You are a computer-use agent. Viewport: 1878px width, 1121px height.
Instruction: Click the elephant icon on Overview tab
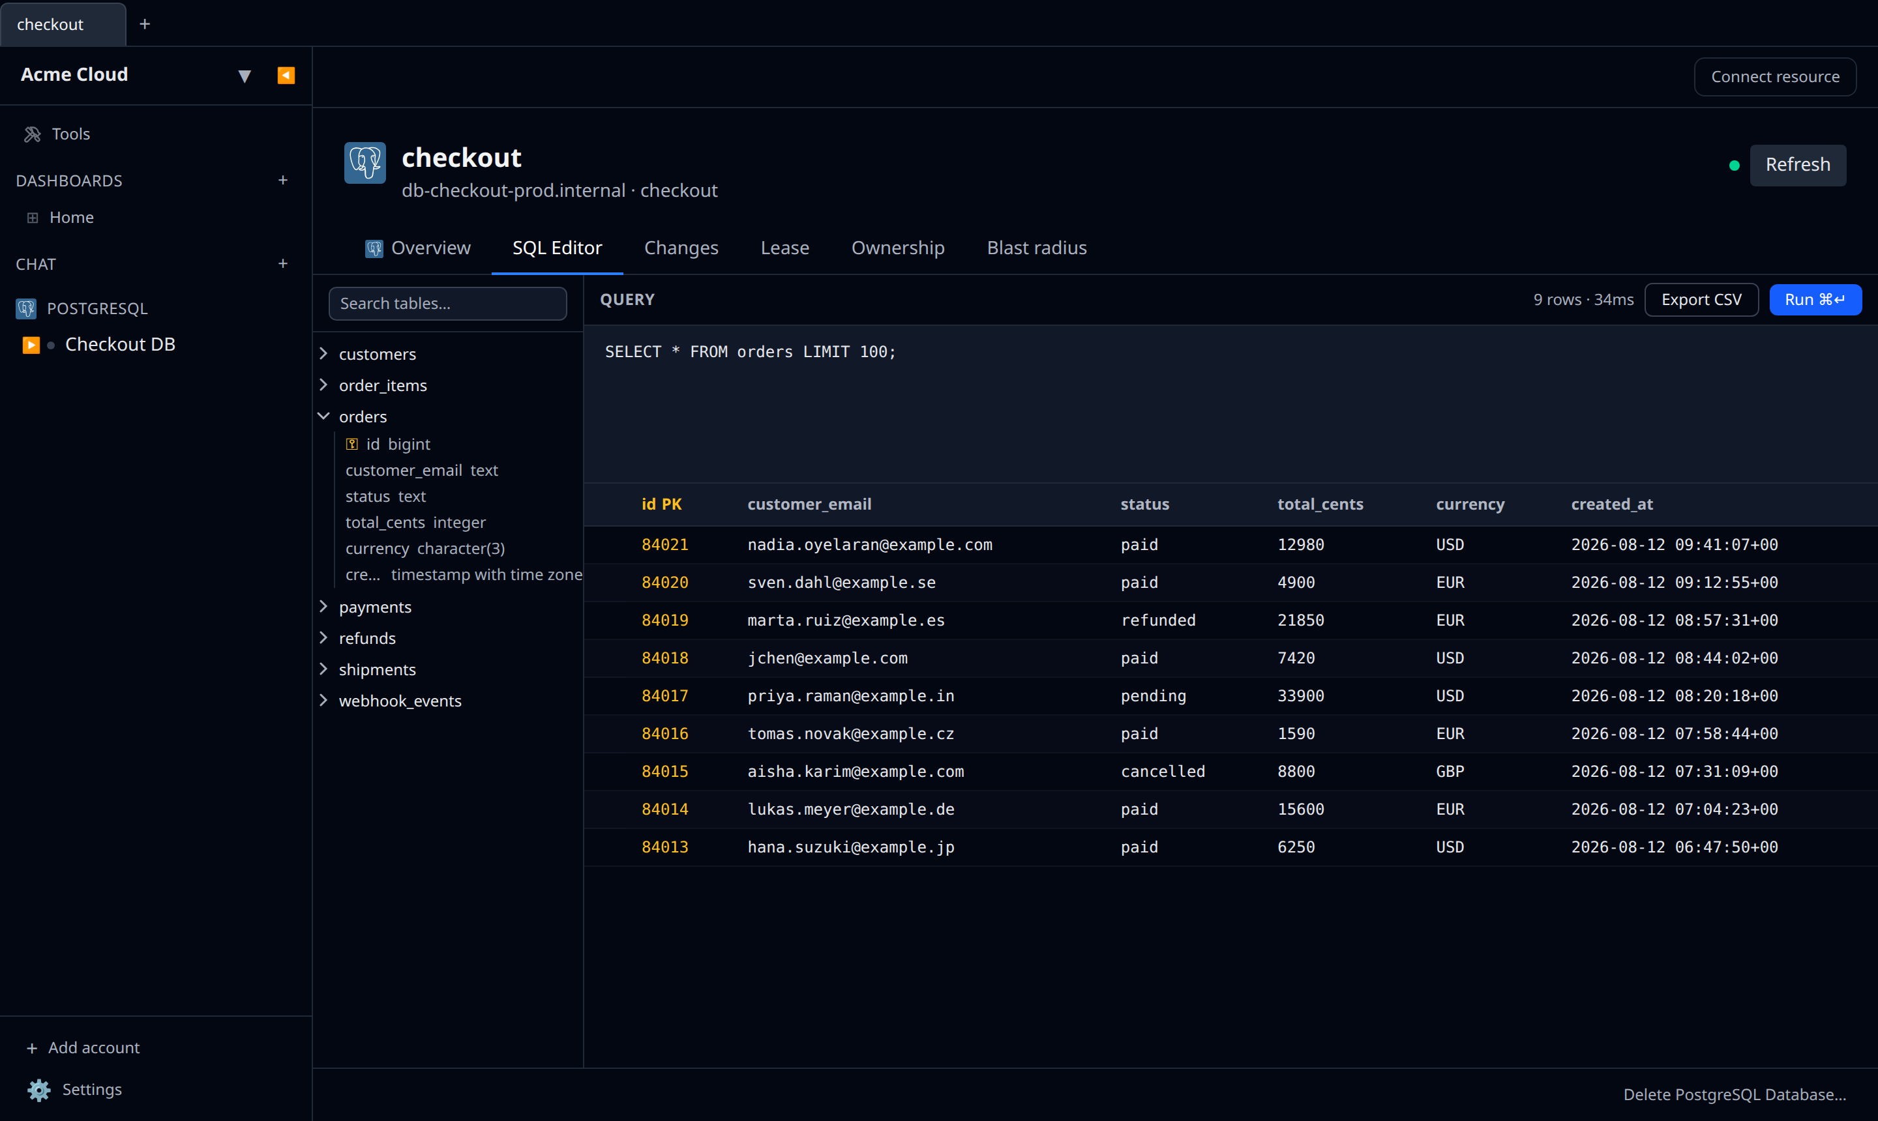374,248
